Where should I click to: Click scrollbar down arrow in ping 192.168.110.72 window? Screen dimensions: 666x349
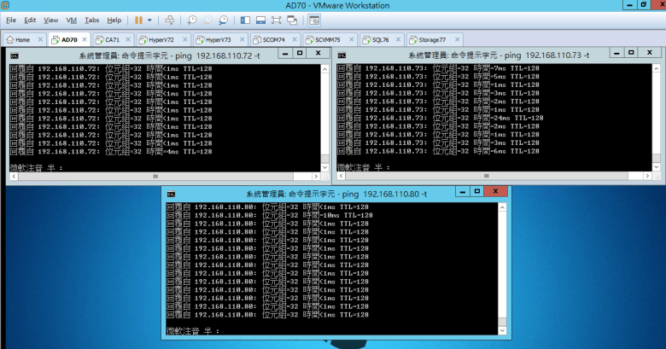point(325,168)
